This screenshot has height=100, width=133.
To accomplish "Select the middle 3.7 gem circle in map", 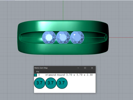I will click(51, 83).
